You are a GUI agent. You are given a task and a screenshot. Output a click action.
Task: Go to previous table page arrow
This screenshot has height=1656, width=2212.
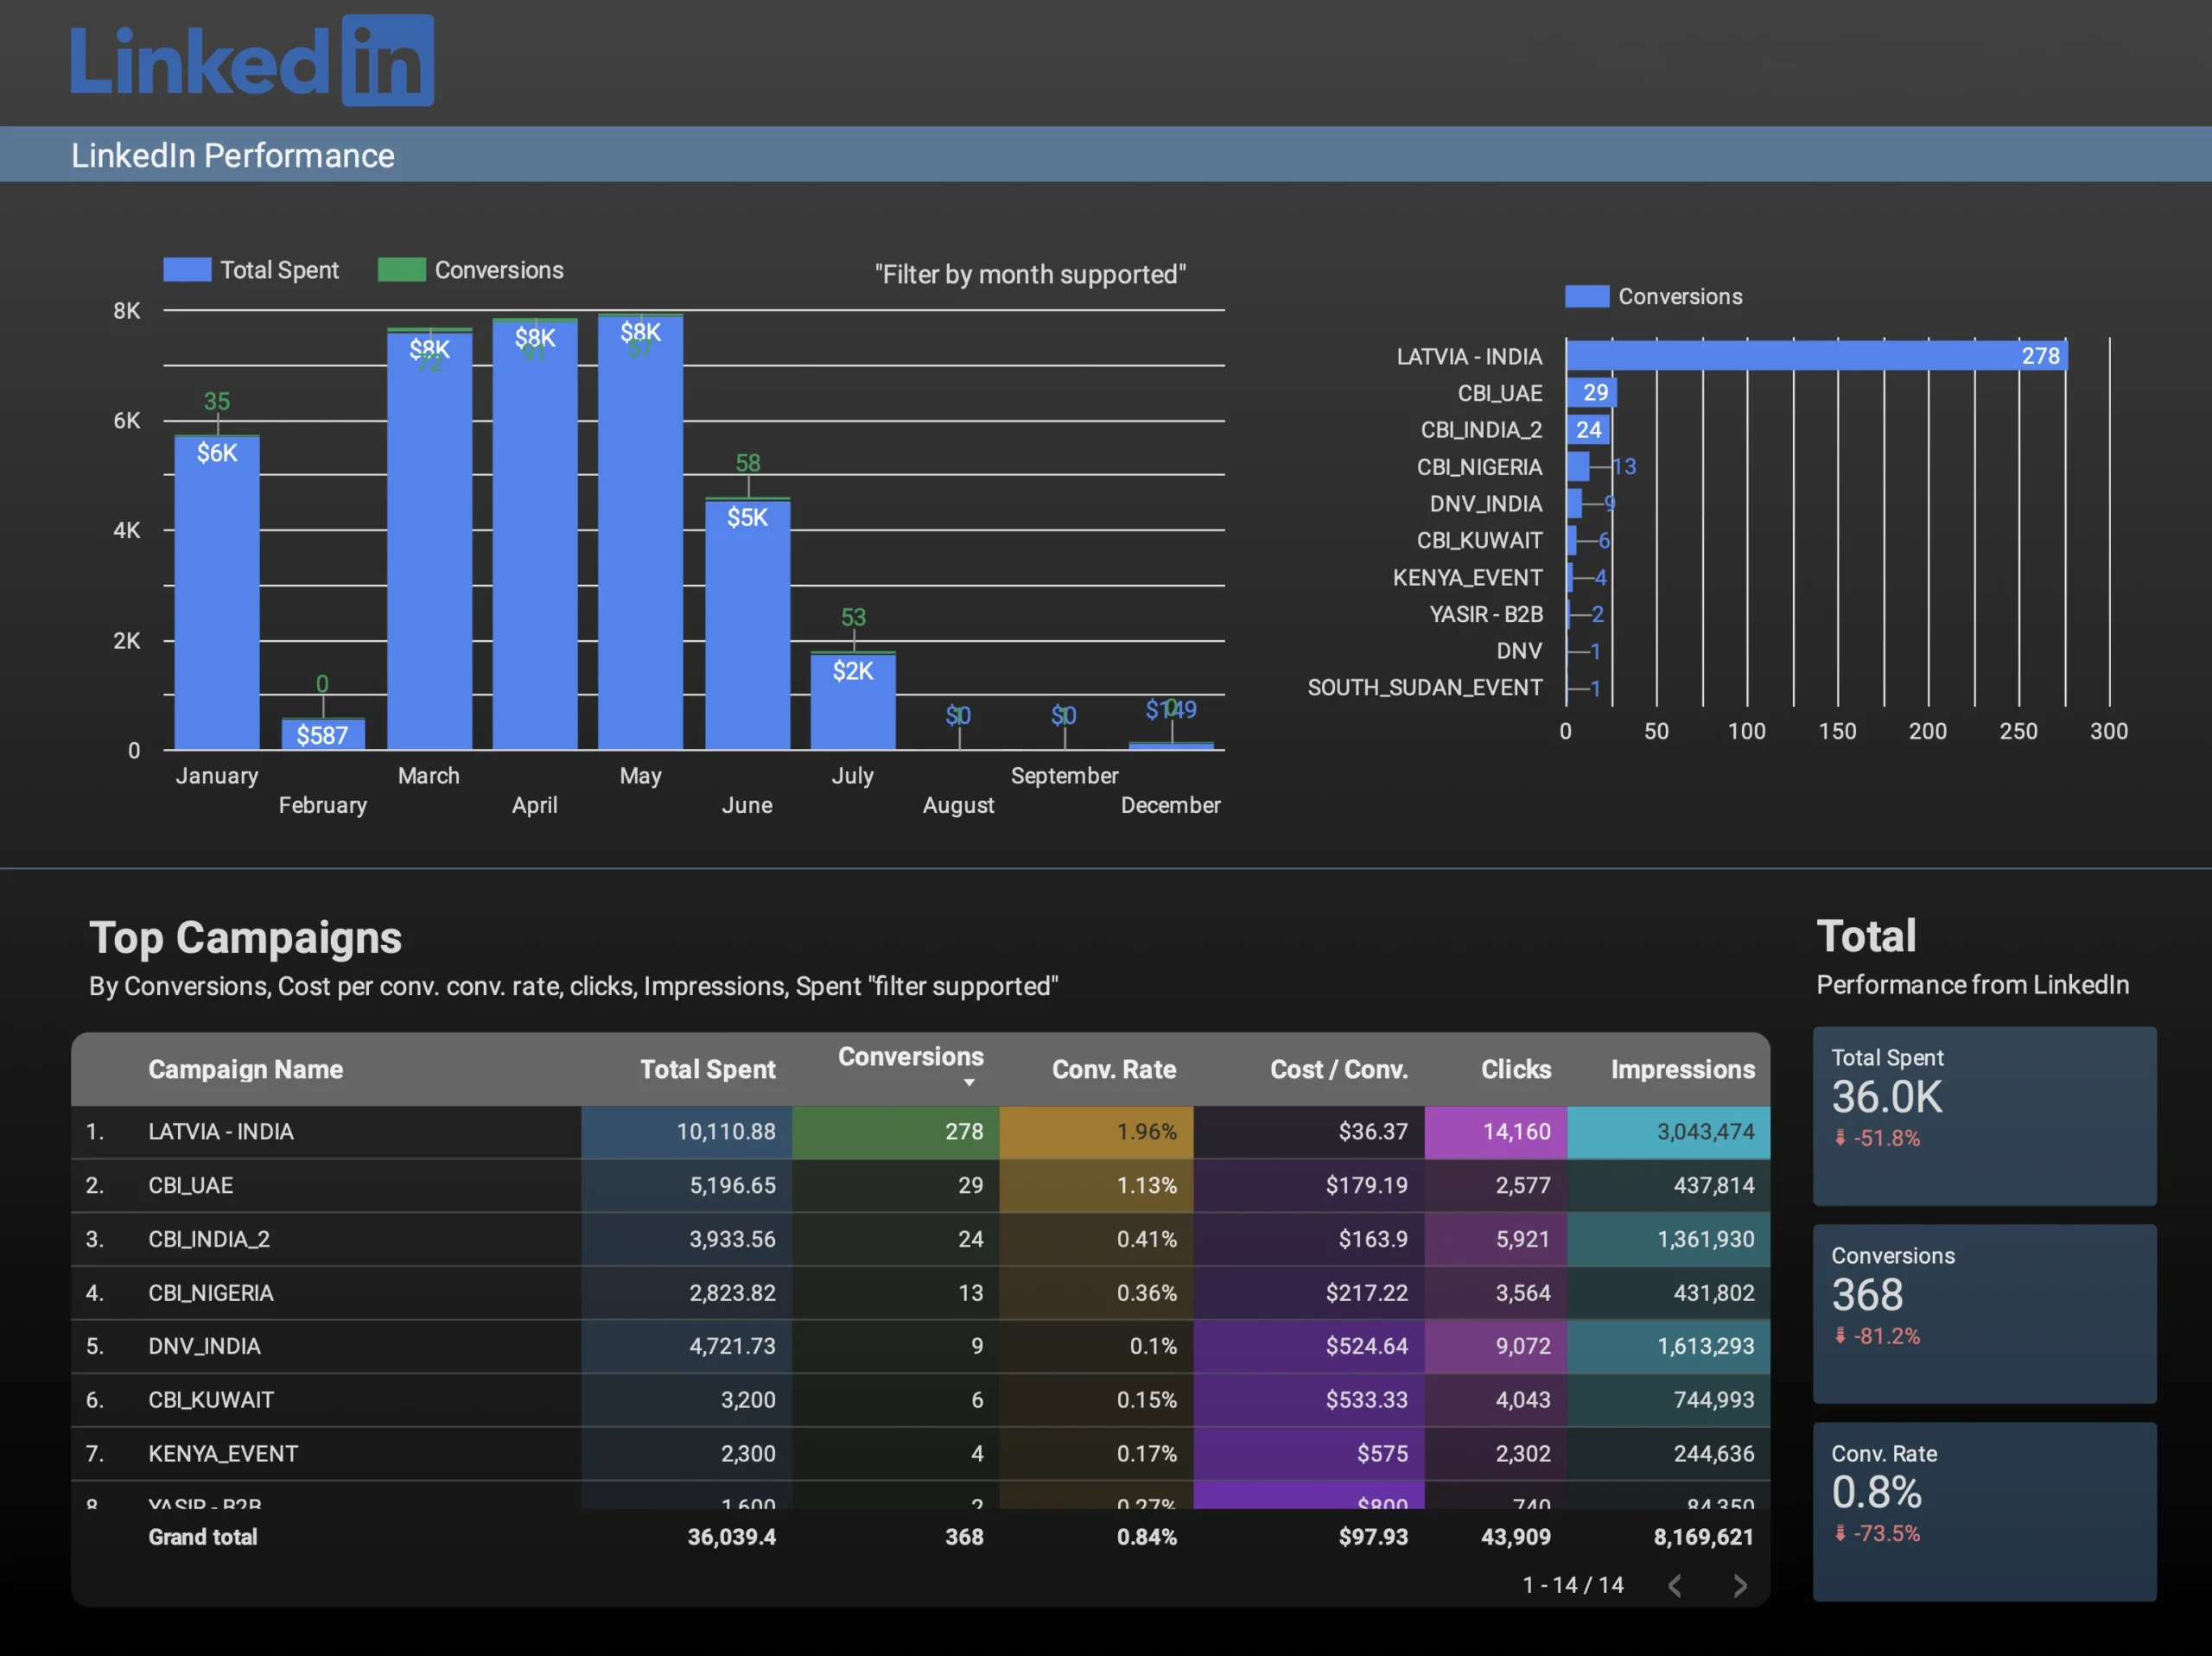coord(1675,1585)
